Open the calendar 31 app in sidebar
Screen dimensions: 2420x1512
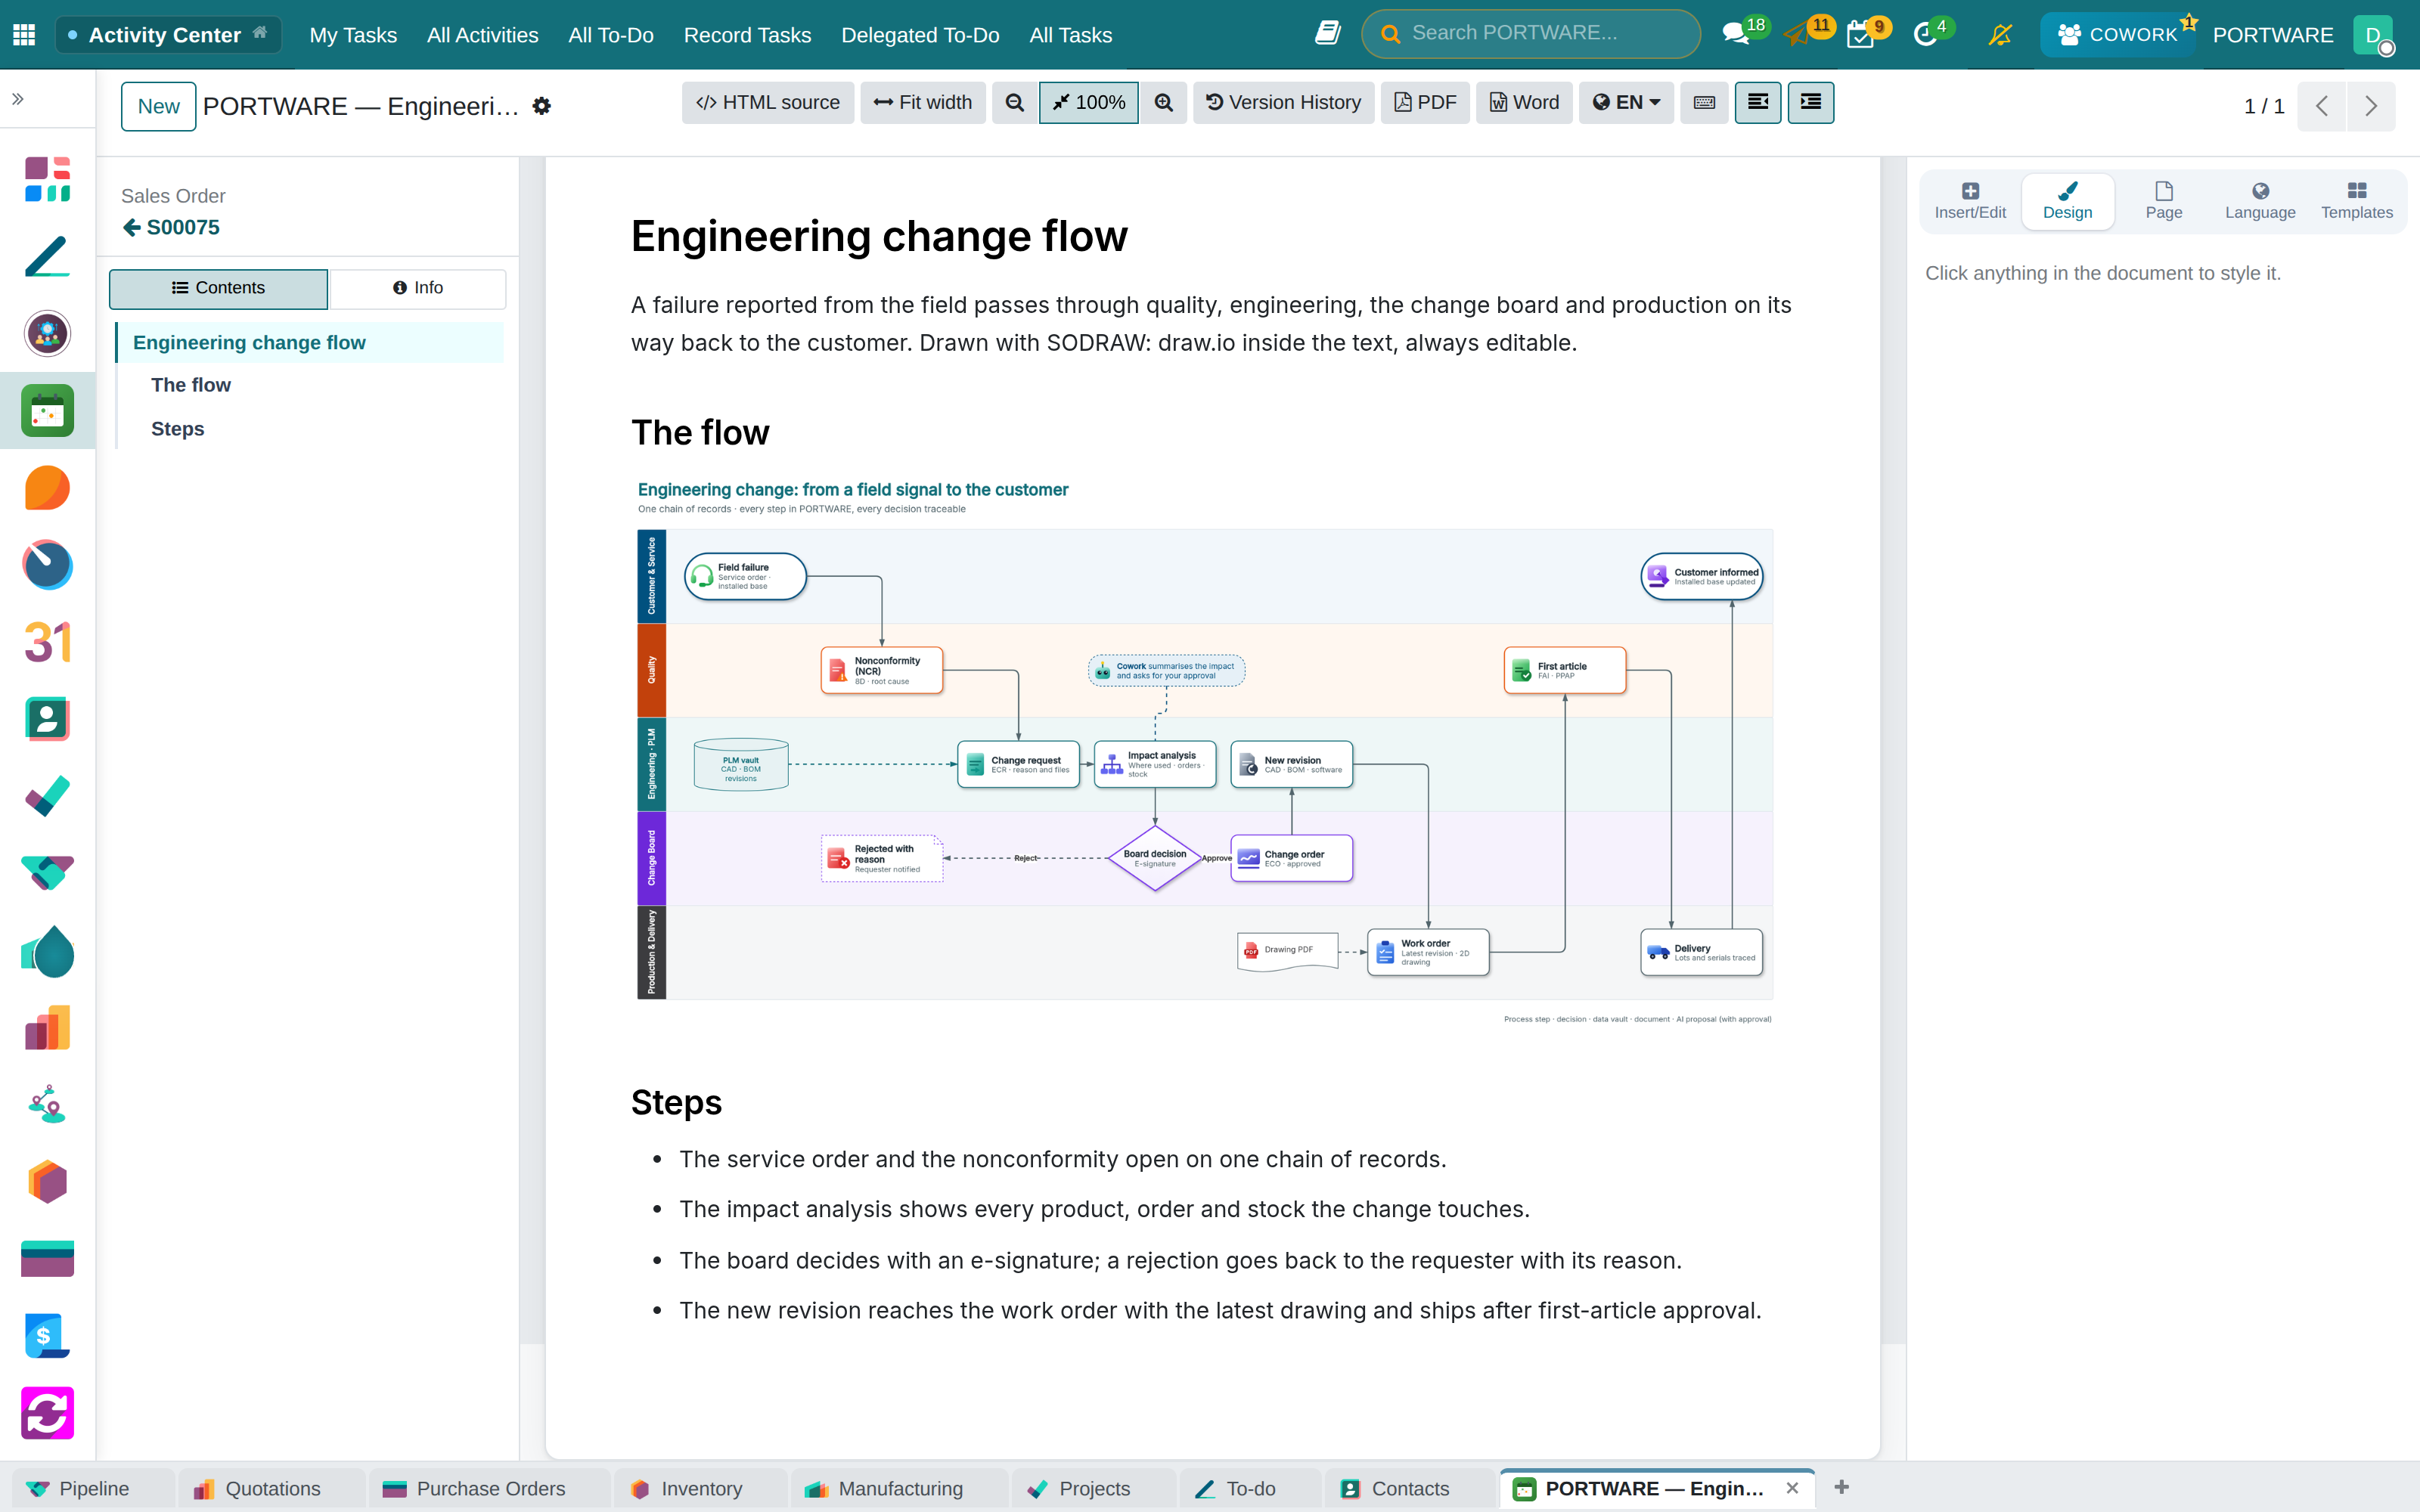point(47,642)
